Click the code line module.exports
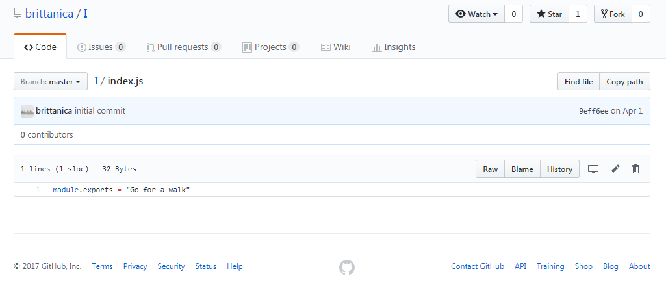Viewport: 666px width, 287px height. point(121,190)
